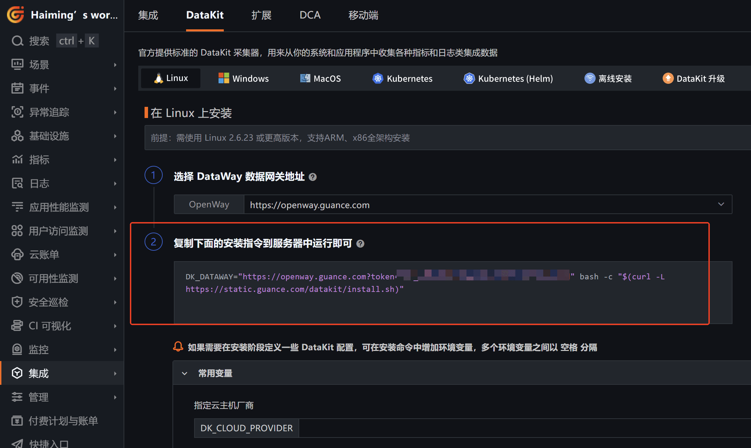Click the 监控 monitor icon

coord(17,350)
